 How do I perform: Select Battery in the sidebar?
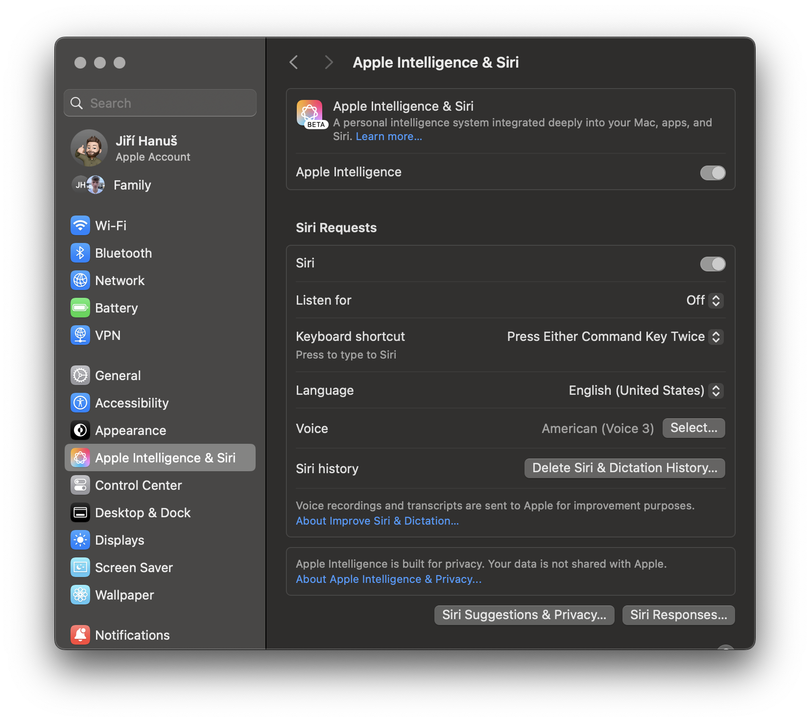tap(160, 308)
